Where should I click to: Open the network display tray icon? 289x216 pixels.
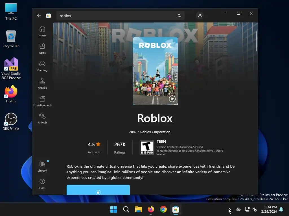247,209
